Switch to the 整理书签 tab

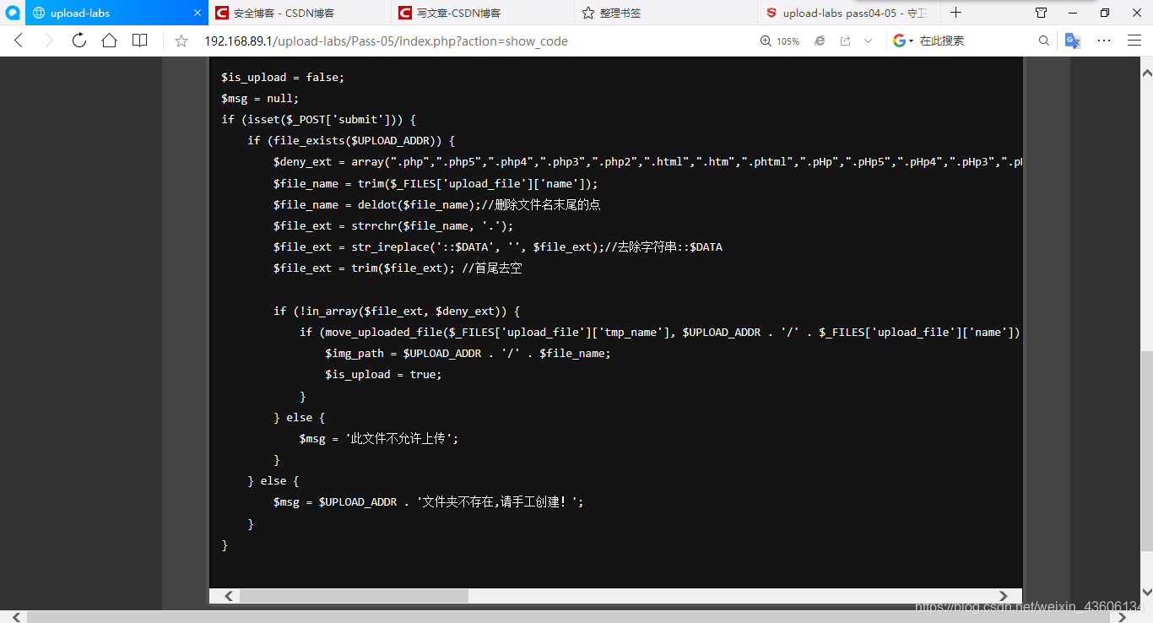[x=667, y=13]
